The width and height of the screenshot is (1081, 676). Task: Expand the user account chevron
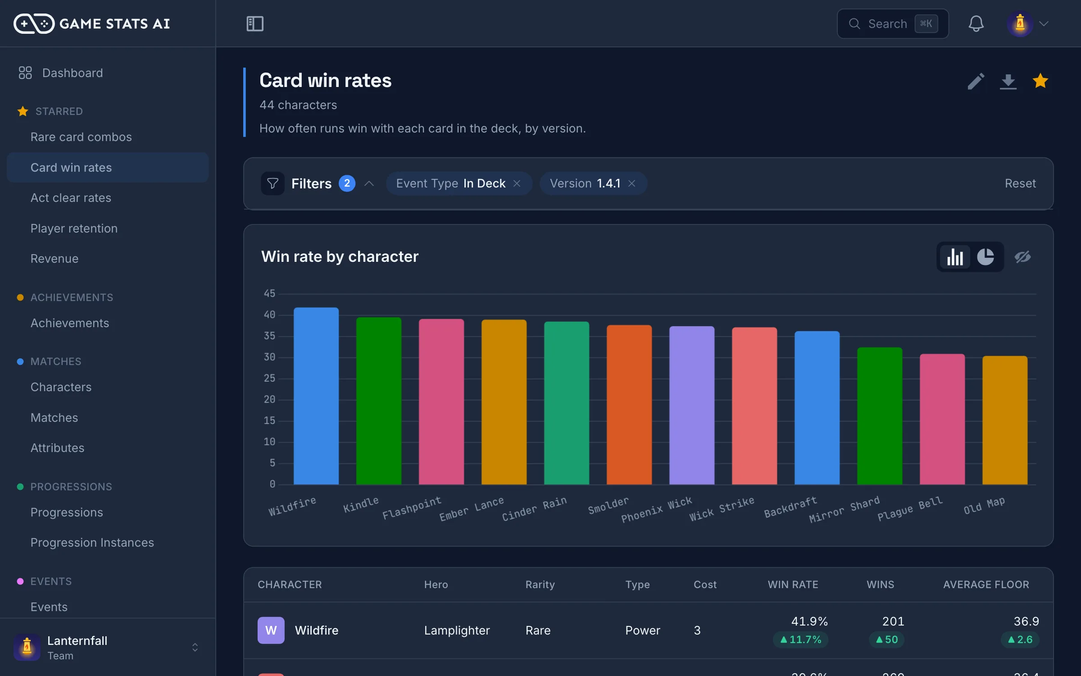tap(1044, 23)
